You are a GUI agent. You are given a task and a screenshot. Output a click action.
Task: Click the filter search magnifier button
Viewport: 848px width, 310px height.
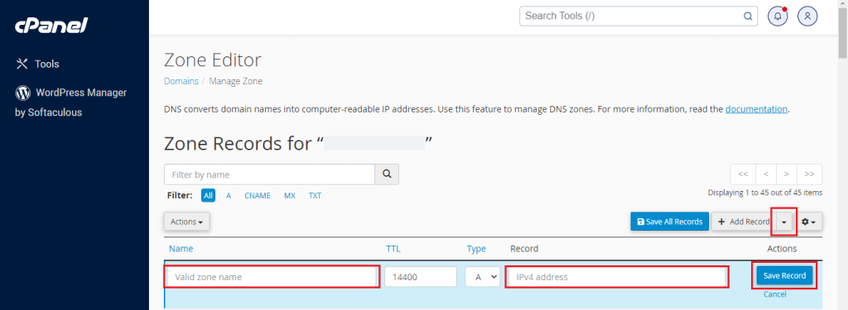pyautogui.click(x=387, y=174)
